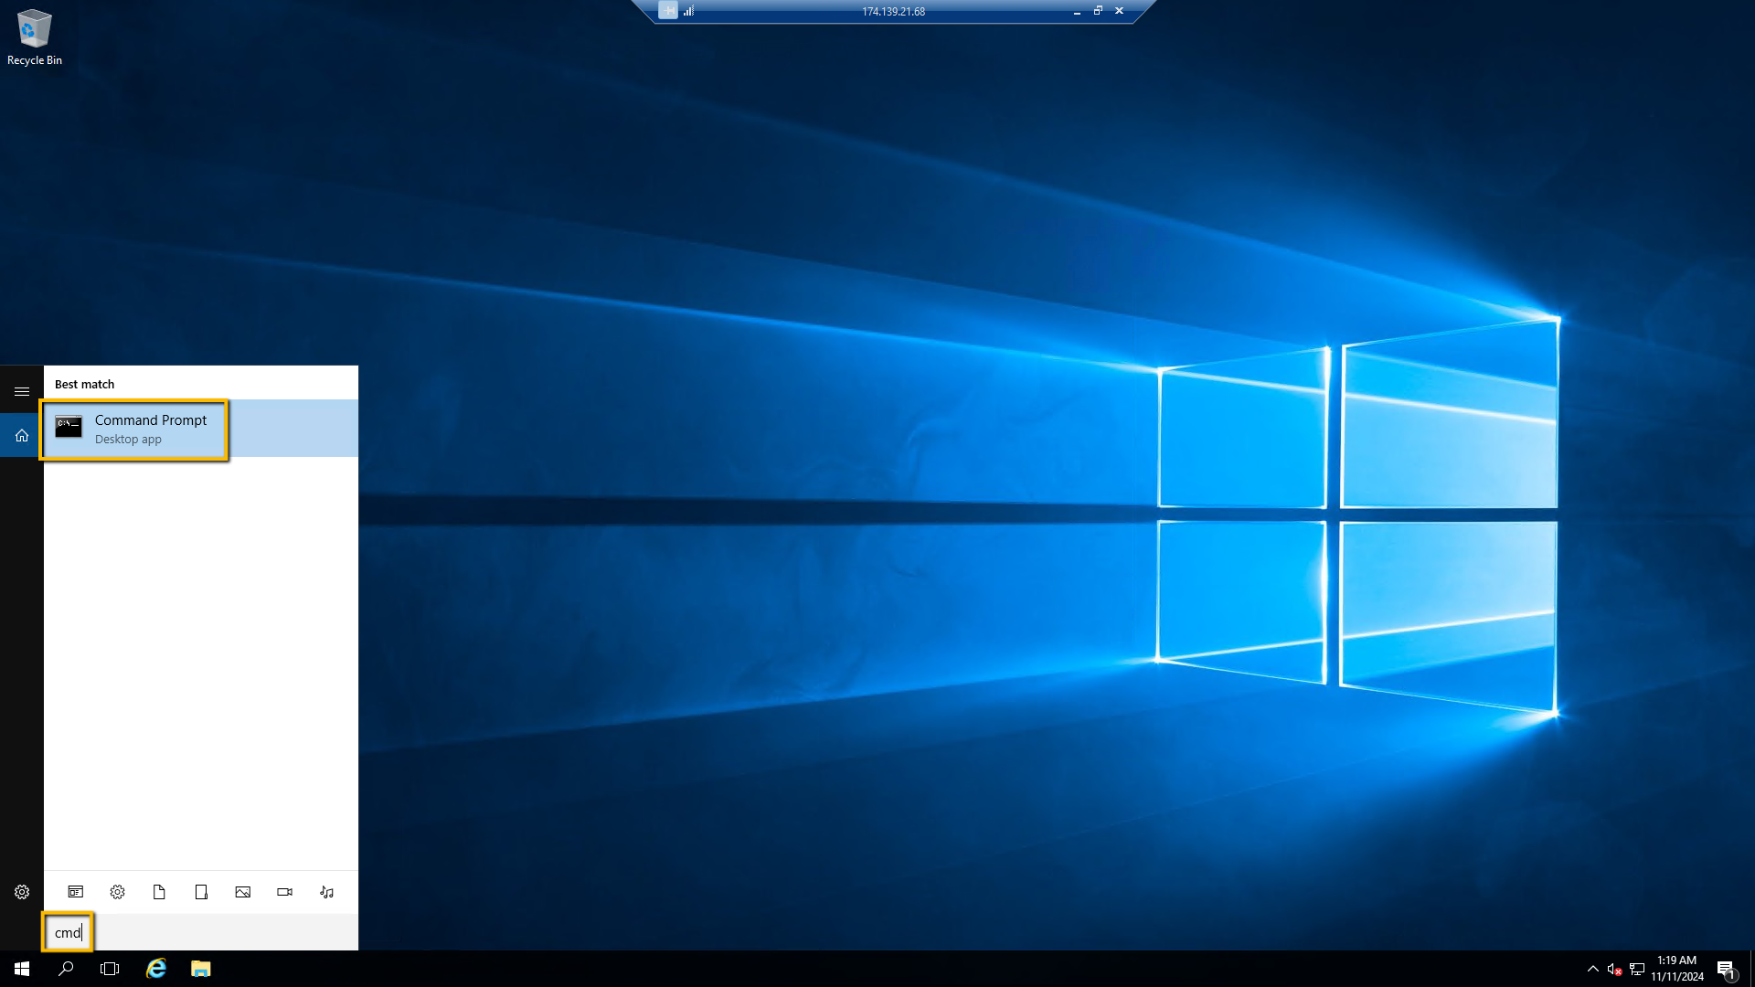Open the Action Center notifications icon
Image resolution: width=1755 pixels, height=987 pixels.
(x=1726, y=969)
